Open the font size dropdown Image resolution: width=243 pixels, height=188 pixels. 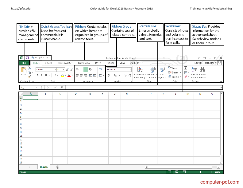(64, 70)
